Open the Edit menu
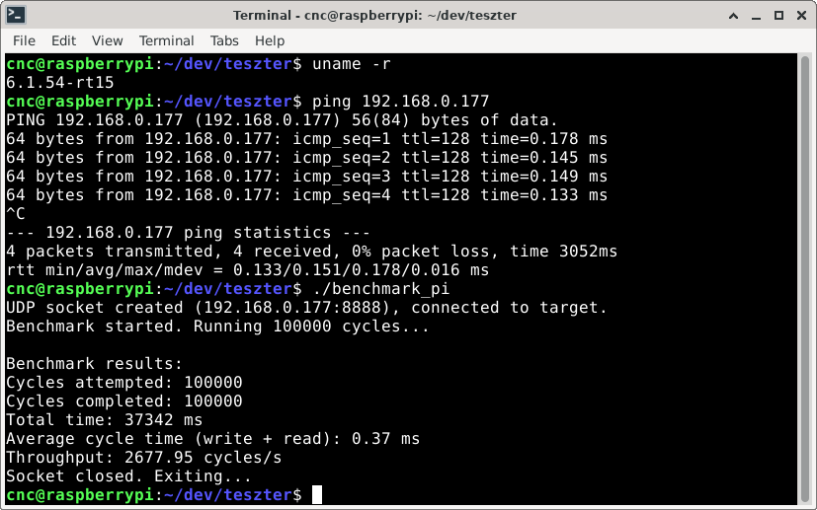This screenshot has width=817, height=510. pos(63,40)
